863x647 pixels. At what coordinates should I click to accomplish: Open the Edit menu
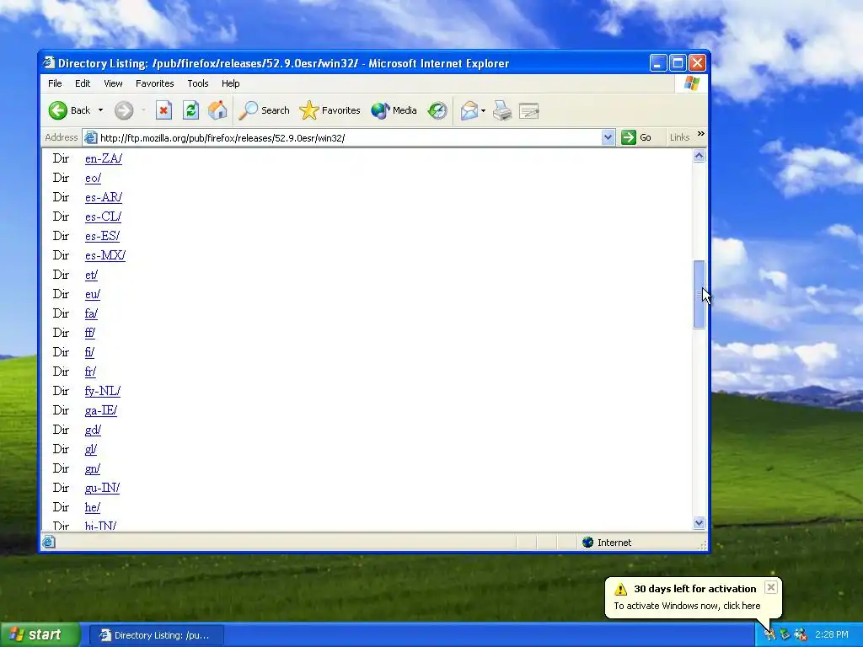click(83, 83)
